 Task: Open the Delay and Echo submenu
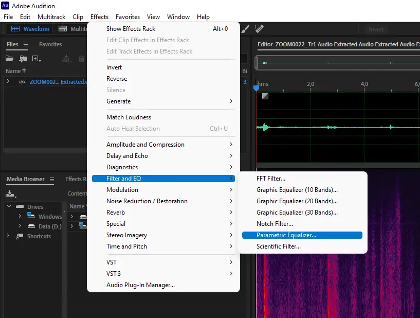coord(163,156)
